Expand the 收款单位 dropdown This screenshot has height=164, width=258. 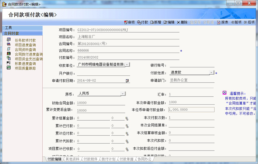click(x=127, y=65)
